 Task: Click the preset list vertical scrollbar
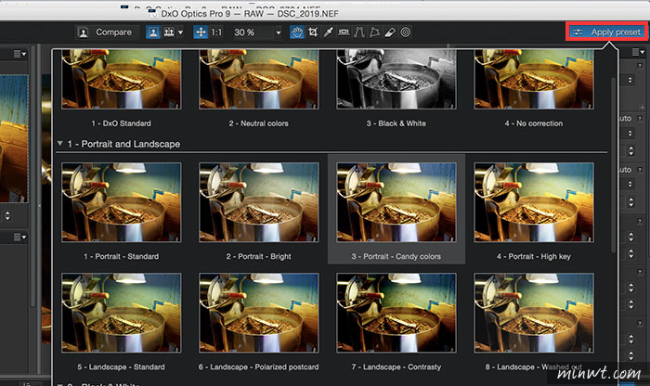pyautogui.click(x=613, y=164)
